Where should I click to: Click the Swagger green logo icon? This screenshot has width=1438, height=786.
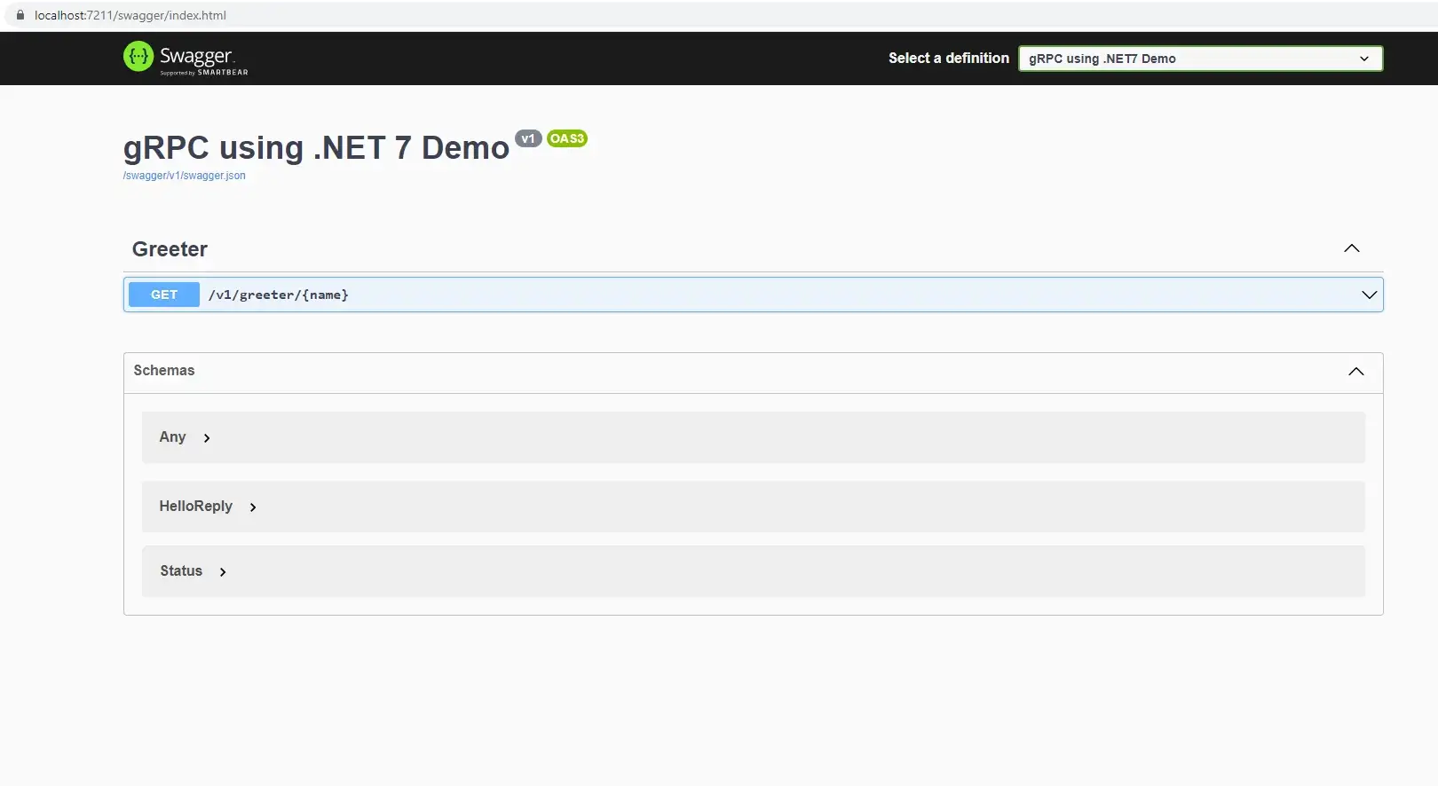138,57
